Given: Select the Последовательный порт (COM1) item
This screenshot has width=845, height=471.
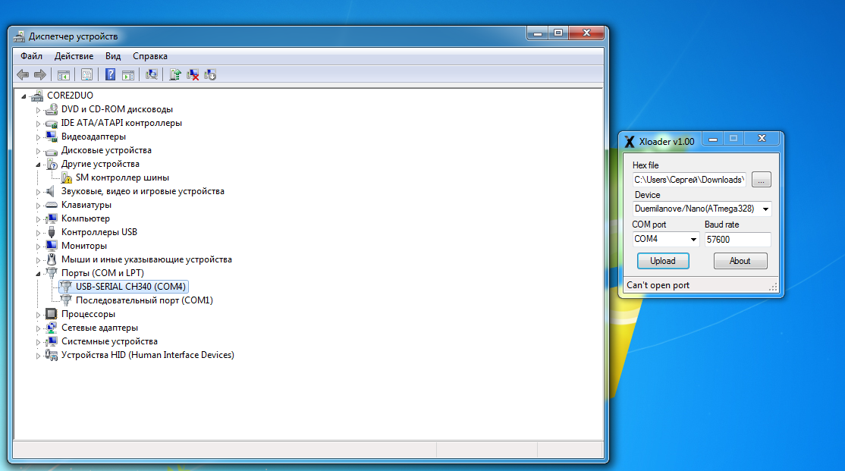Looking at the screenshot, I should pyautogui.click(x=144, y=300).
